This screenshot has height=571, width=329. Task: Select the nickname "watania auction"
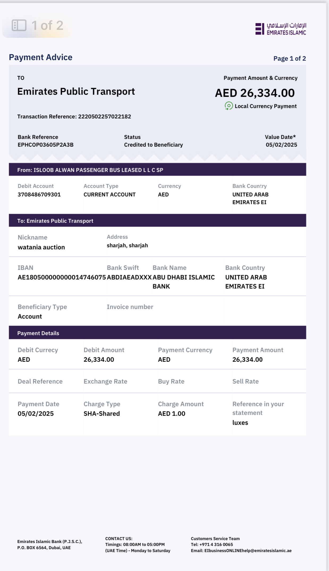pyautogui.click(x=41, y=247)
